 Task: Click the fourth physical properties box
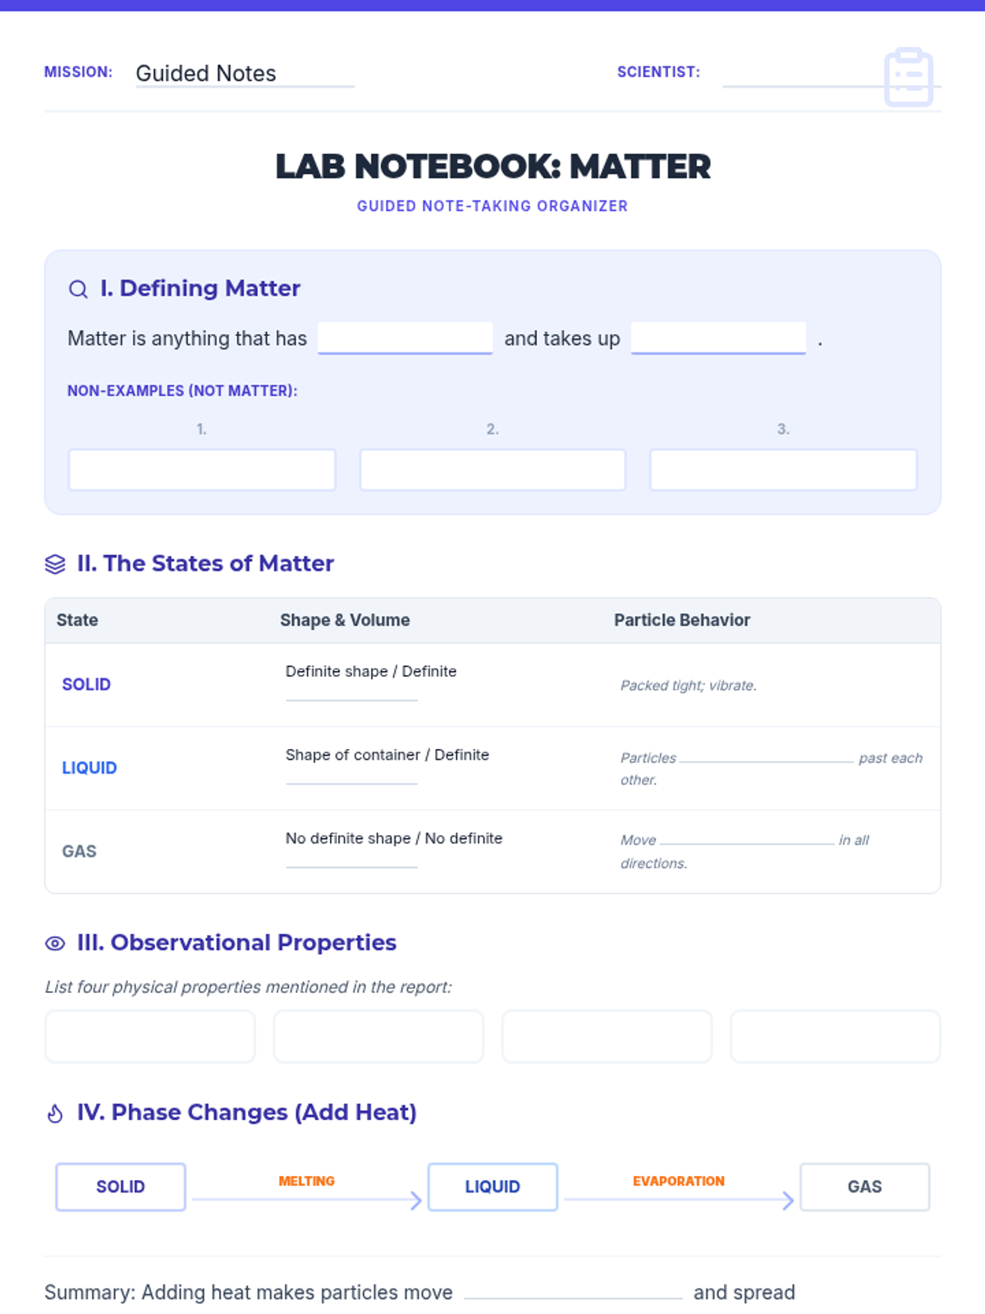[836, 1036]
